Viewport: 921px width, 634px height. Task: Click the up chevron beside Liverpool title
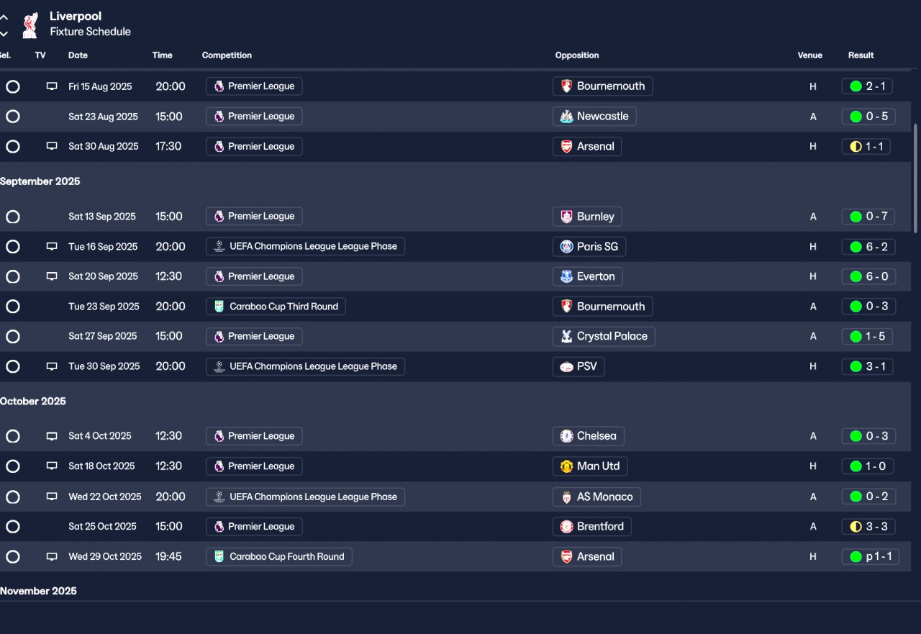4,18
